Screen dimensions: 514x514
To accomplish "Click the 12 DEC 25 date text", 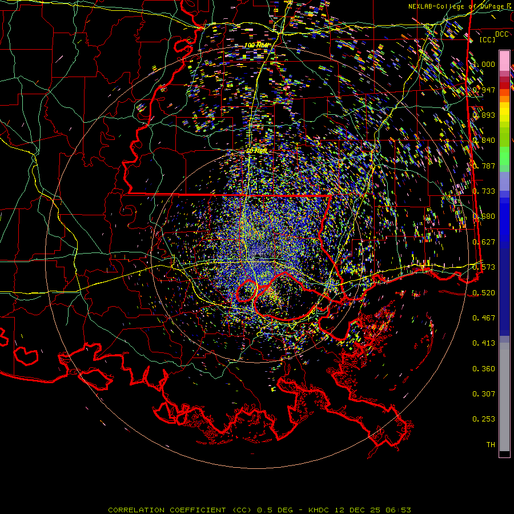I will pos(358,510).
